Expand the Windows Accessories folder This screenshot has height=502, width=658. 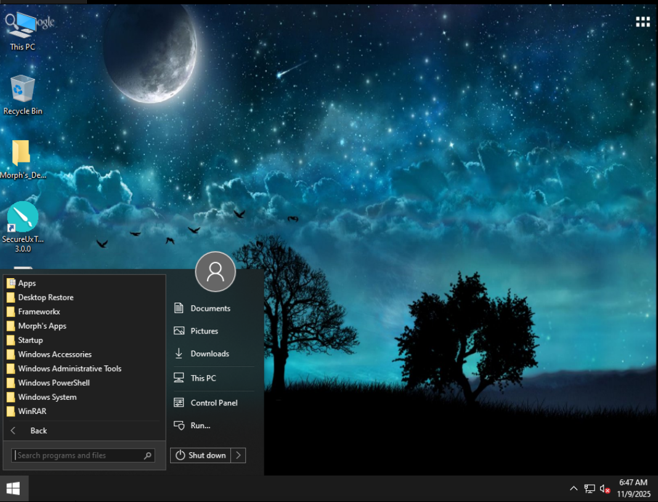pos(54,354)
